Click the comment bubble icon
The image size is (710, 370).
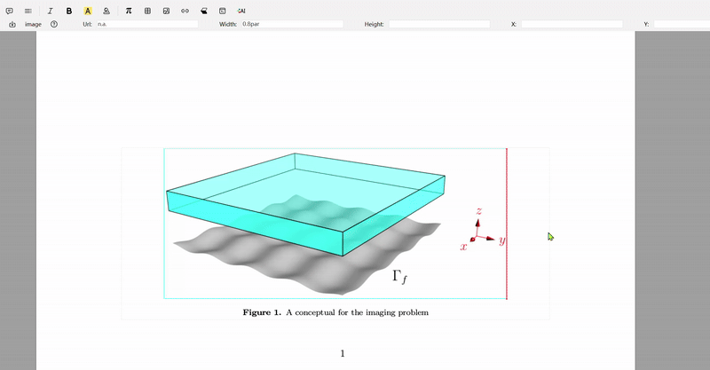tap(10, 11)
